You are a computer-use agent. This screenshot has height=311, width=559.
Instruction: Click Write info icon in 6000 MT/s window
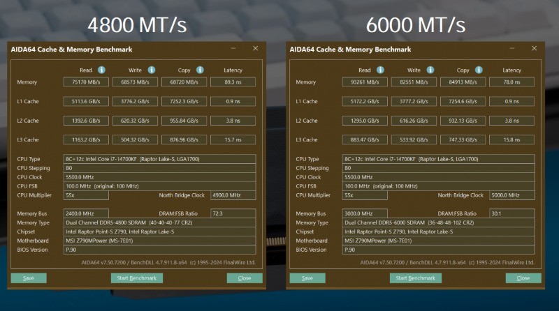point(430,70)
